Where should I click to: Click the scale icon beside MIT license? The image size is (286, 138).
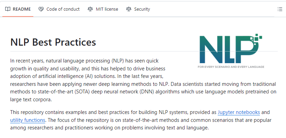[90, 9]
